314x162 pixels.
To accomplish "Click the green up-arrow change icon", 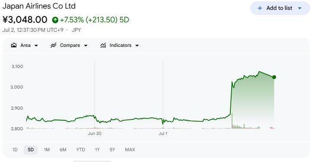I will pos(55,20).
